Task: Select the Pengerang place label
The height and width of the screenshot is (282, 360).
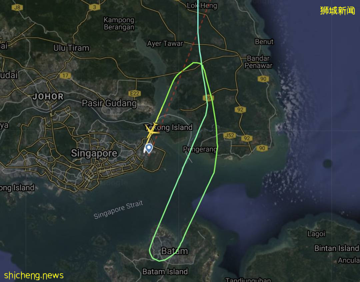Action: 200,149
